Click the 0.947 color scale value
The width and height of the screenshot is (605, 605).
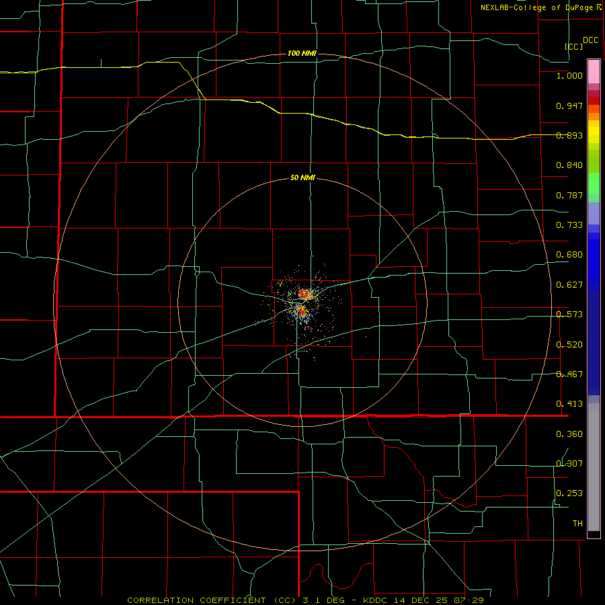tap(569, 106)
